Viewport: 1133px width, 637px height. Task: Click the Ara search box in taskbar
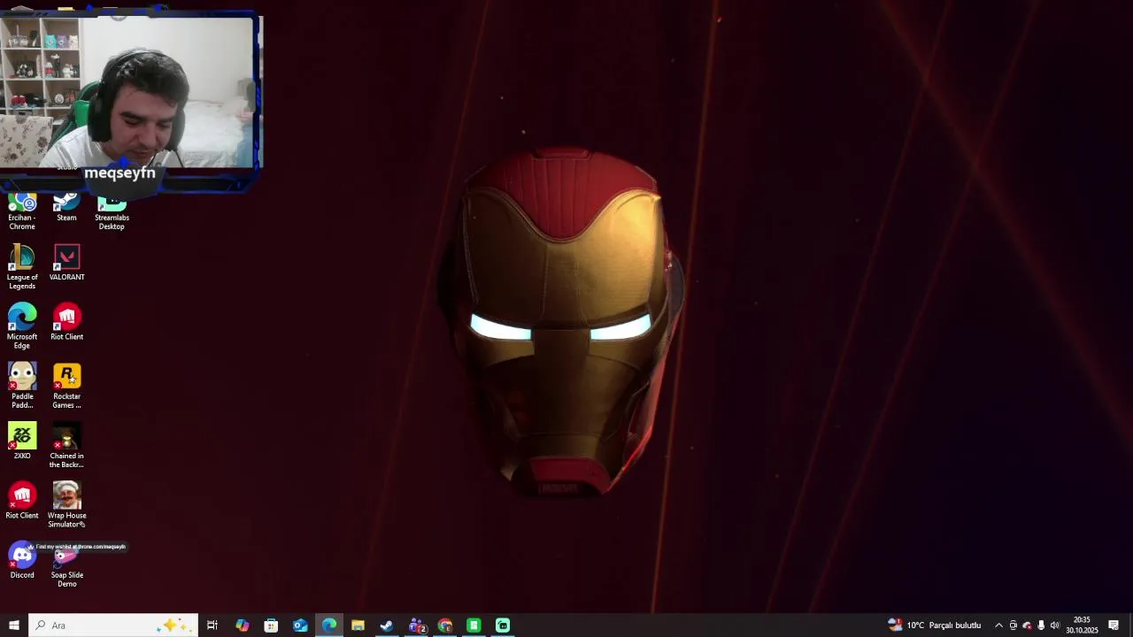tap(112, 625)
